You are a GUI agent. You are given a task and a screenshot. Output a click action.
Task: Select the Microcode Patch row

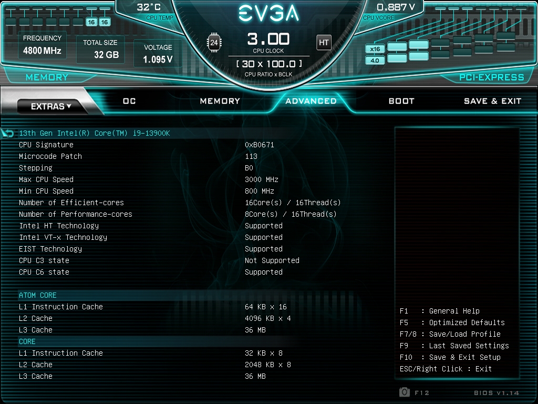[180, 156]
